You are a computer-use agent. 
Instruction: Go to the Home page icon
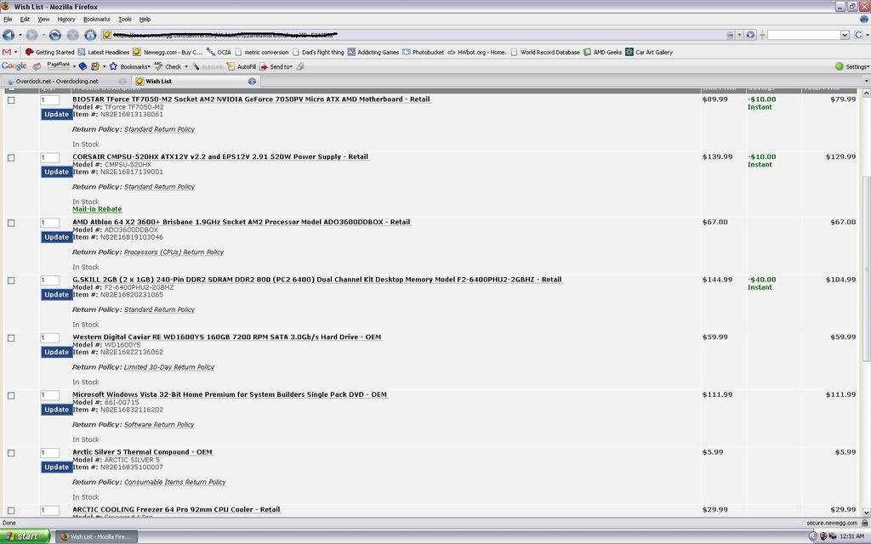click(x=90, y=35)
